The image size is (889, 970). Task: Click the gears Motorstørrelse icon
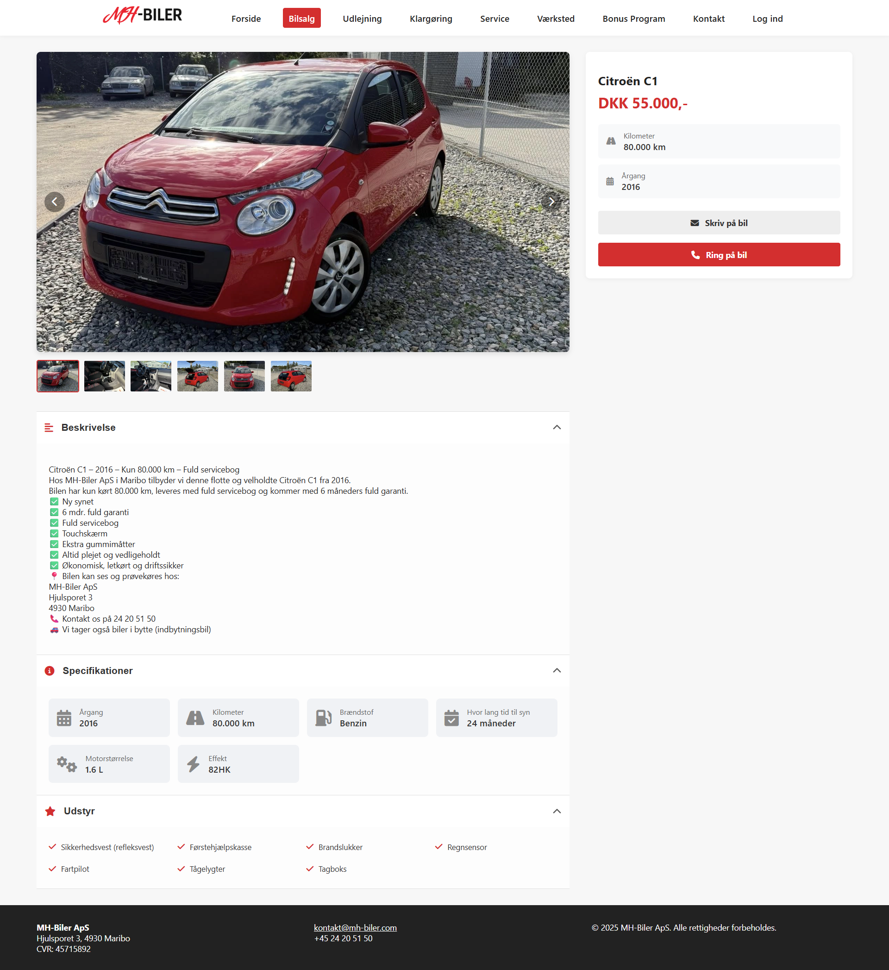click(67, 764)
